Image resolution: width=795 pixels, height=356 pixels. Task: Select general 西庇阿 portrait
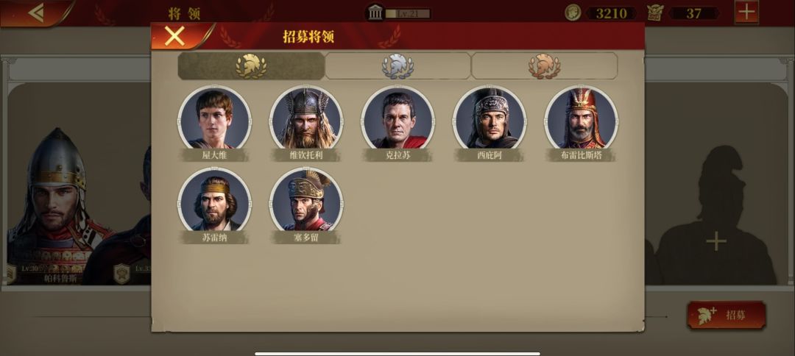[x=490, y=118]
